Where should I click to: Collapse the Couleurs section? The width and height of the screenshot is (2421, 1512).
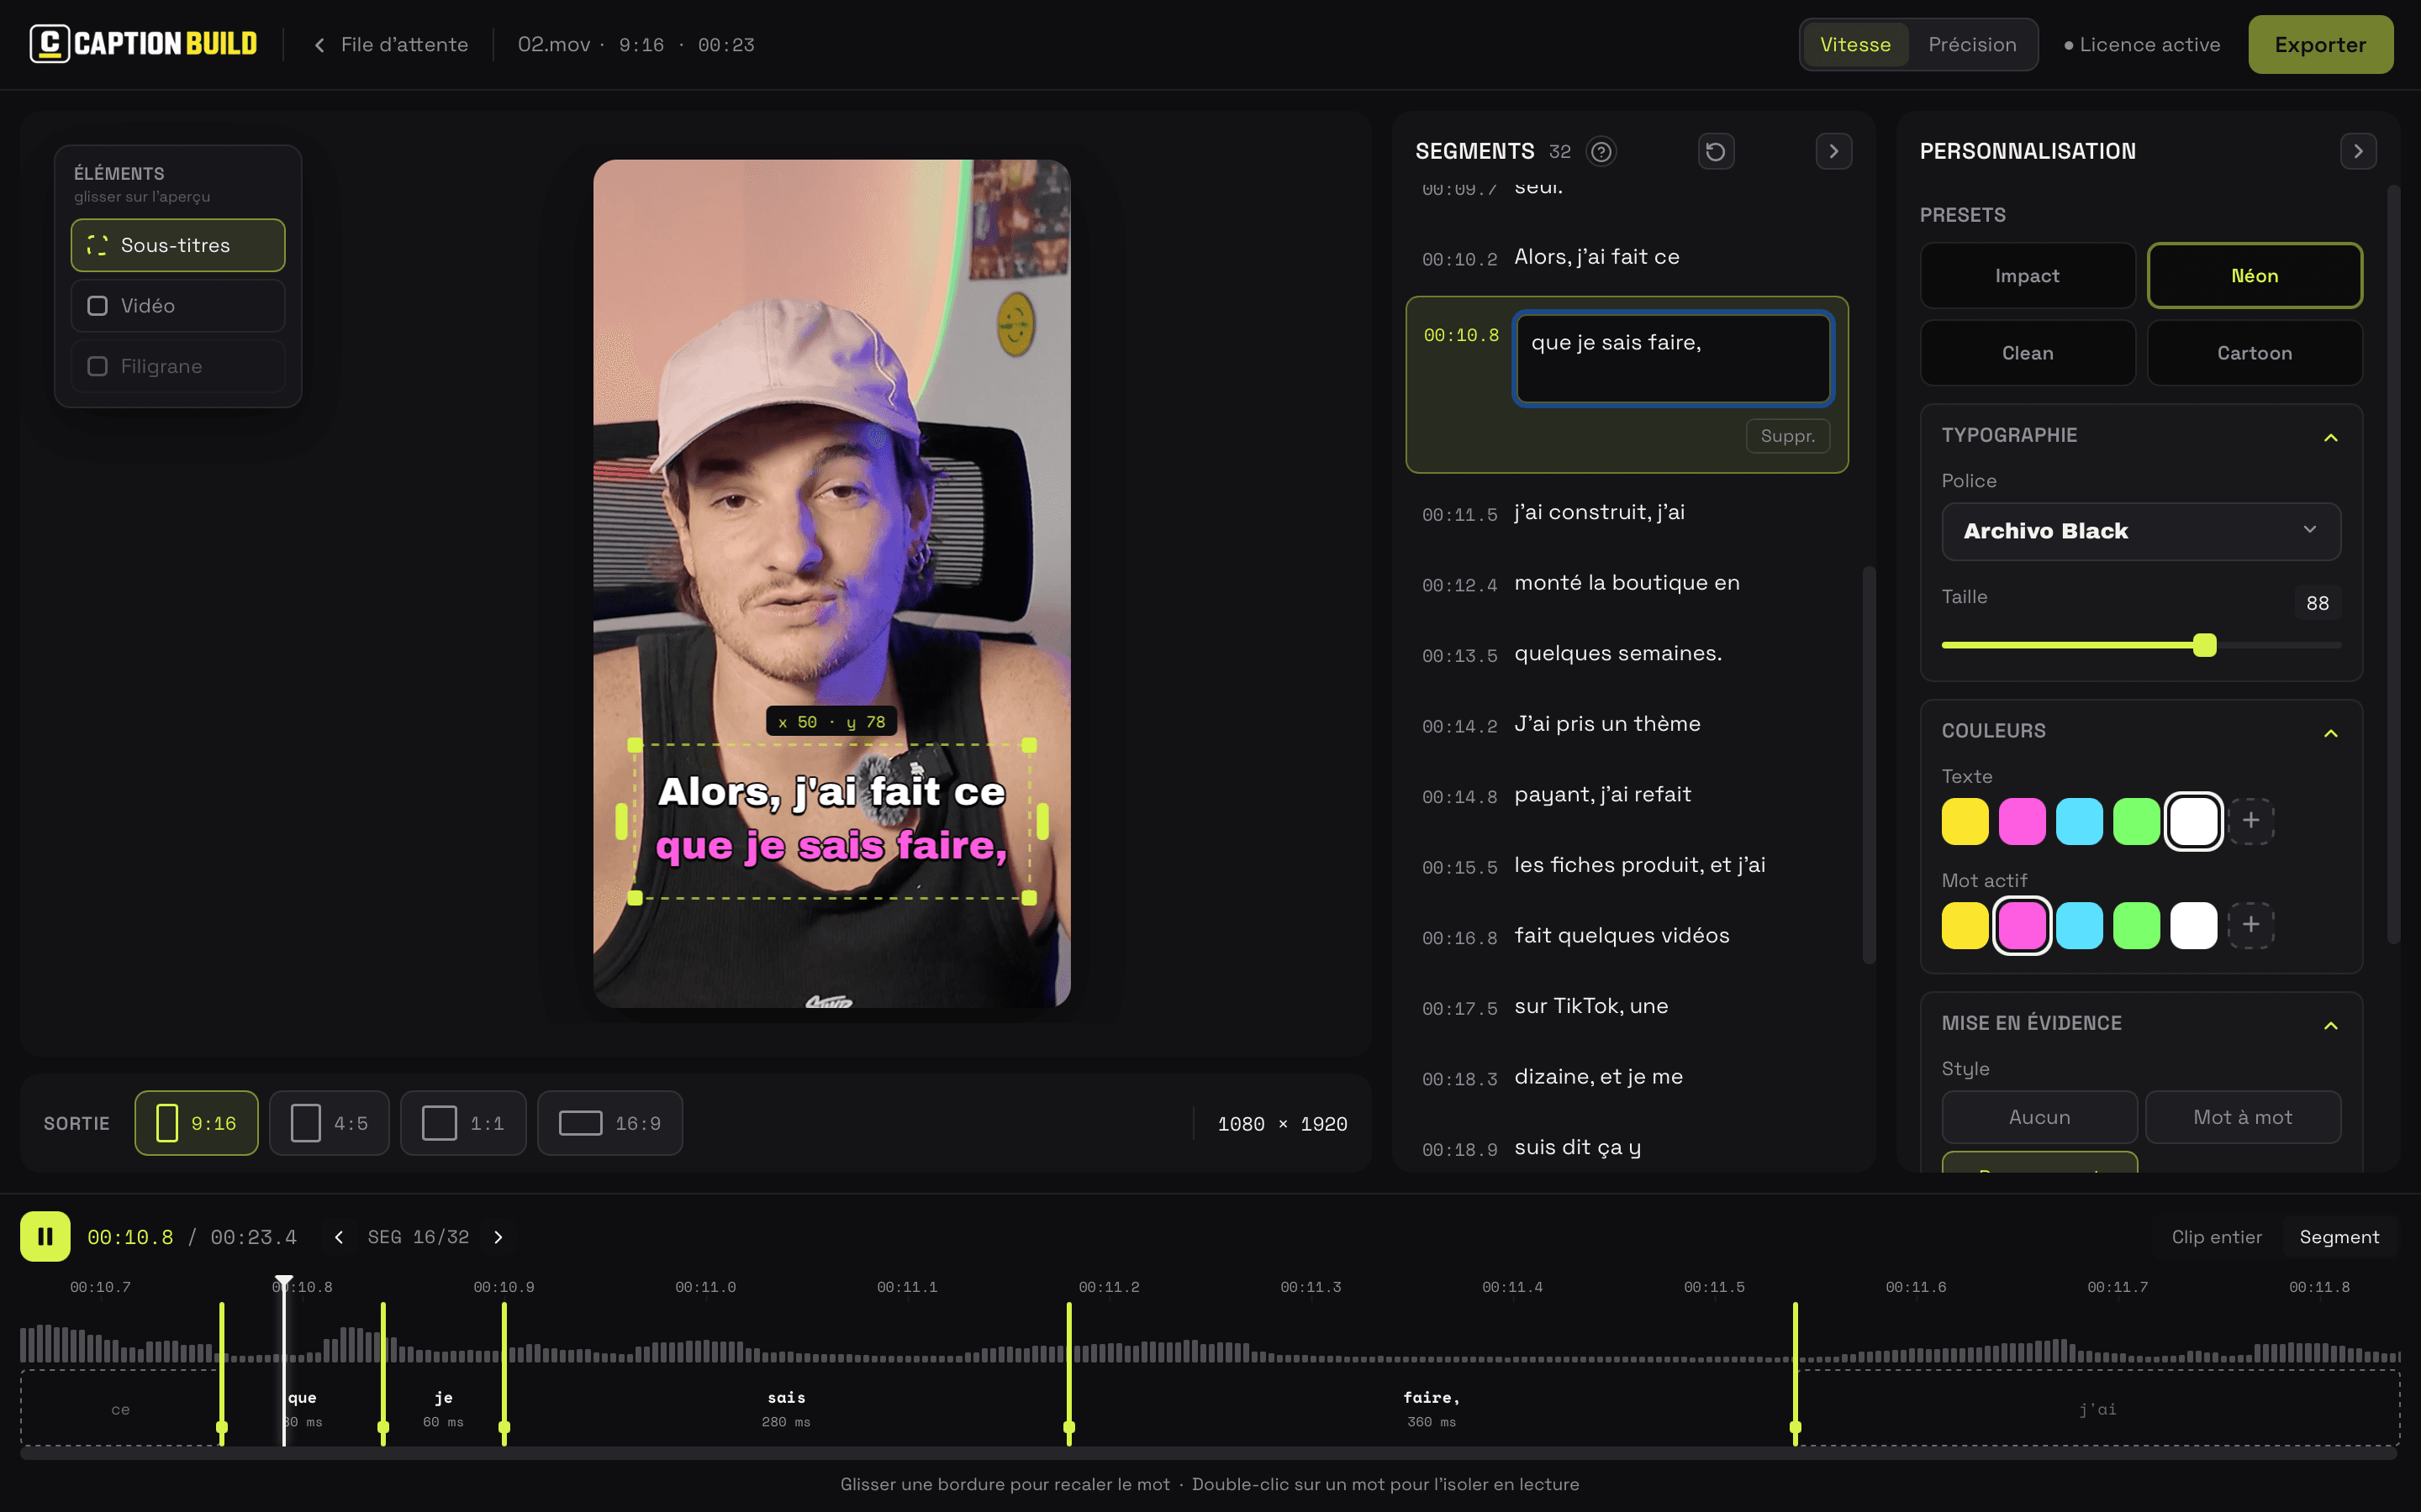(2331, 733)
